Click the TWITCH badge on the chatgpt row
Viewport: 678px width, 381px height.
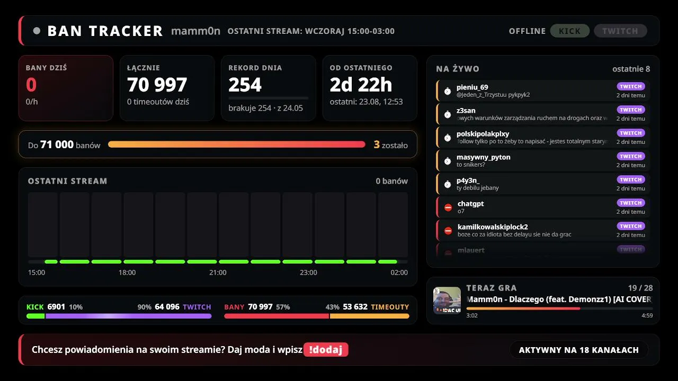tap(631, 203)
